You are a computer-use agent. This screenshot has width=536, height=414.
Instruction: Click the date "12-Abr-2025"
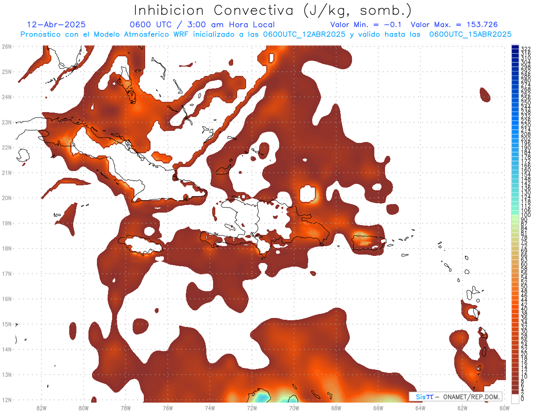(x=56, y=25)
